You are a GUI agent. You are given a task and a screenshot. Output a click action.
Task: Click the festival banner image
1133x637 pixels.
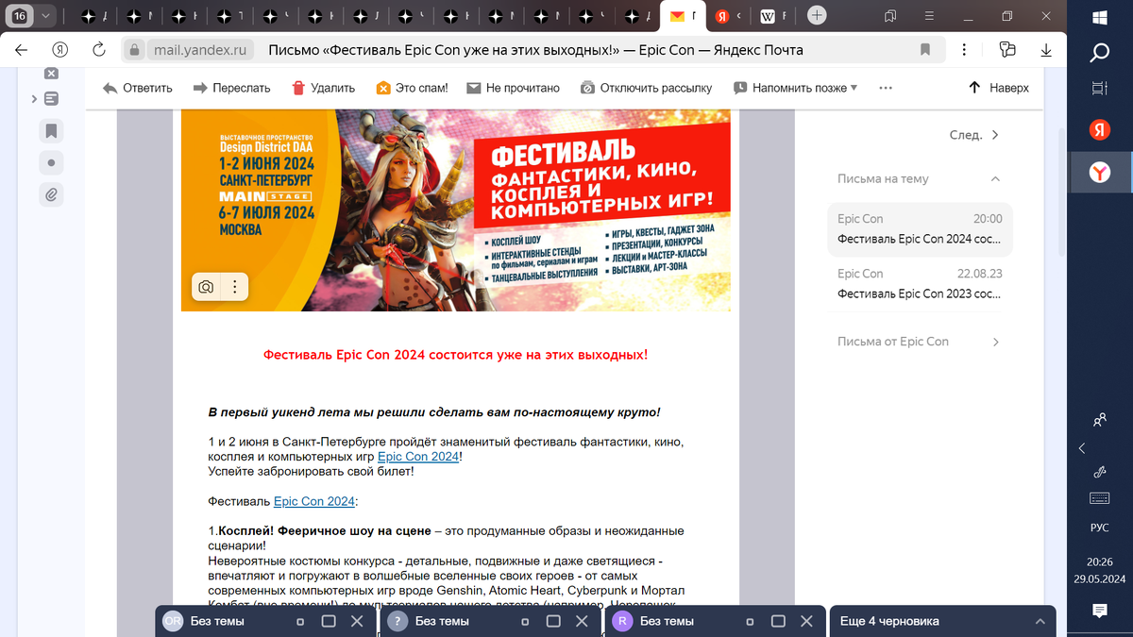pos(455,210)
